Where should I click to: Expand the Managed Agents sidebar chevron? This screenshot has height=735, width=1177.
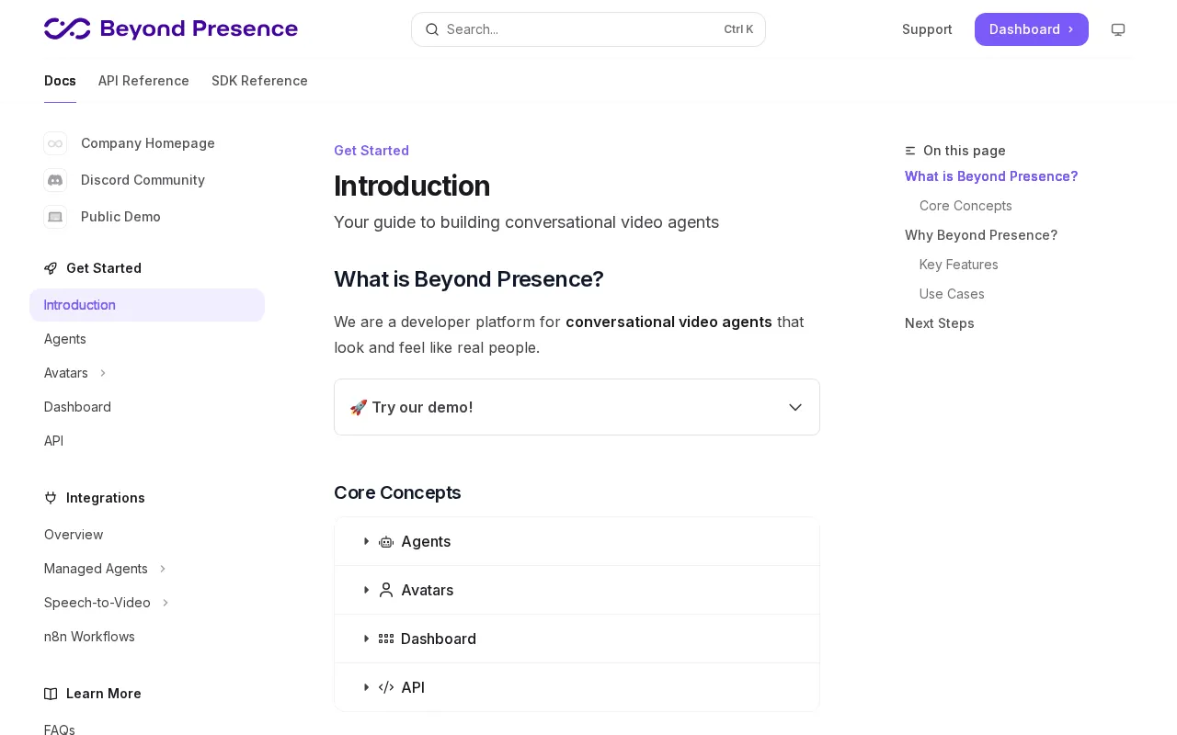point(163,569)
